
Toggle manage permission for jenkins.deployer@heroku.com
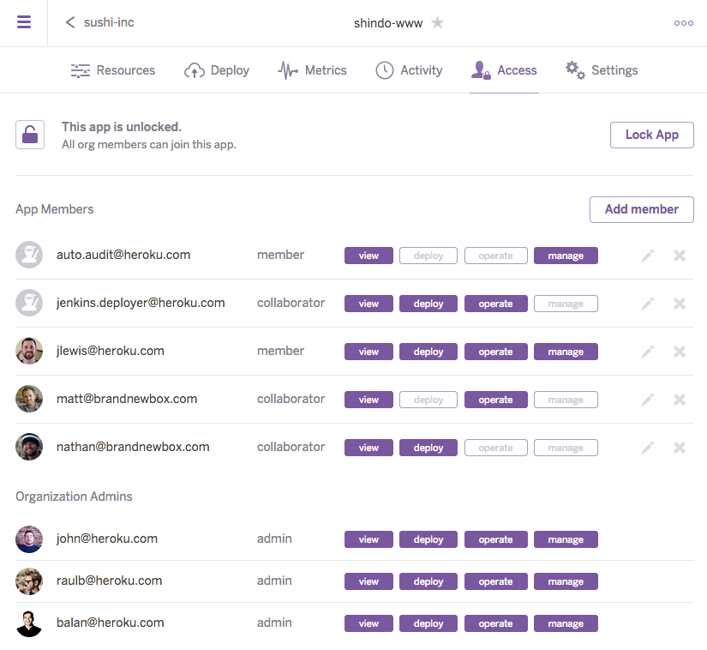(566, 304)
